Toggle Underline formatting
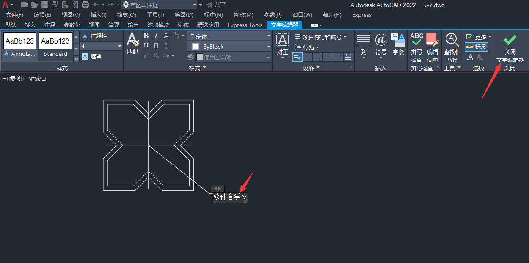This screenshot has height=263, width=529. [146, 46]
